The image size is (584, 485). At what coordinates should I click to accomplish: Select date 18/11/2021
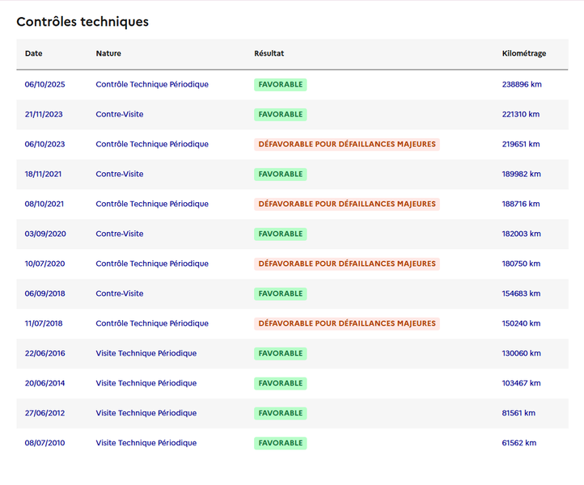click(43, 174)
